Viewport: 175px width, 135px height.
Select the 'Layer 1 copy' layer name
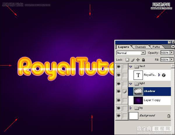[152, 100]
